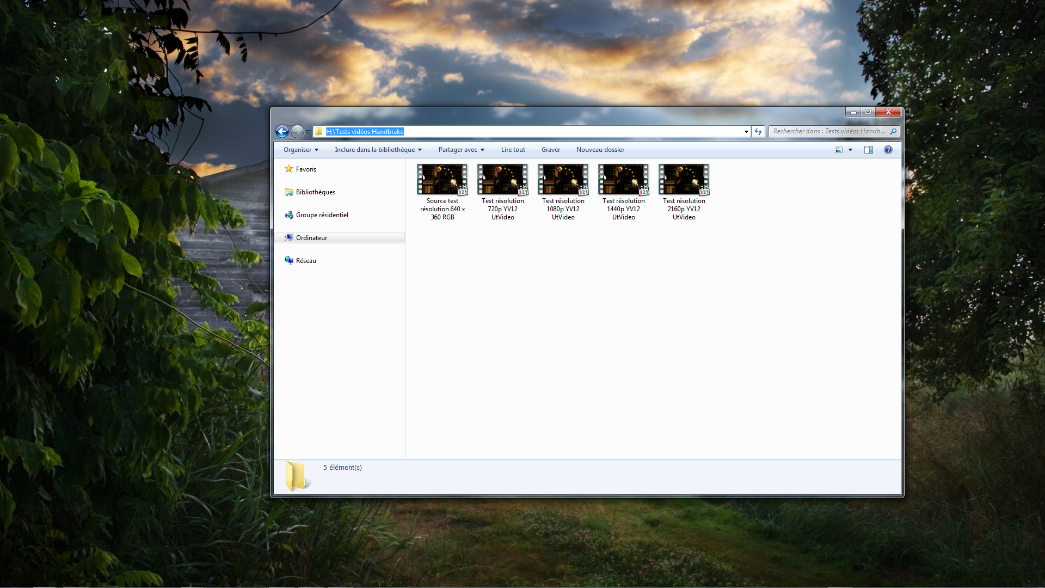This screenshot has width=1045, height=588.
Task: Click the Bibliothèques folder icon
Action: [x=289, y=192]
